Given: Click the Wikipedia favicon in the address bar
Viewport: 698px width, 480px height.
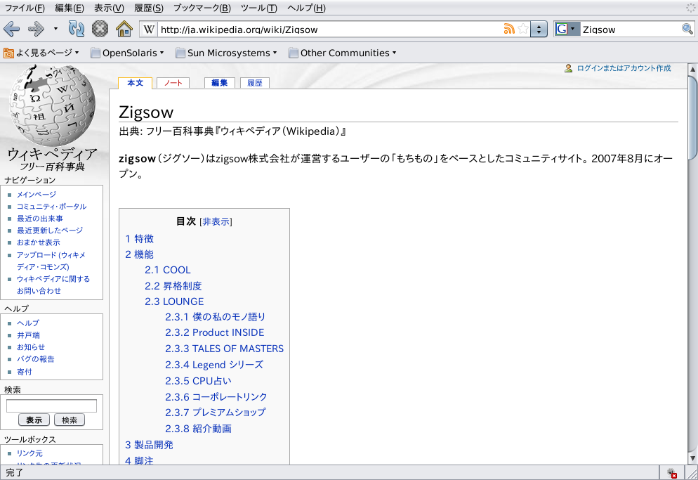Looking at the screenshot, I should pos(149,30).
